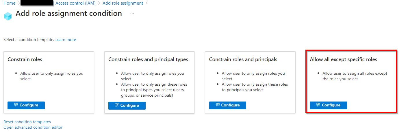Click sliders icon in Constrain roles Configure
Screen dimensions: 408x137
coord(16,105)
